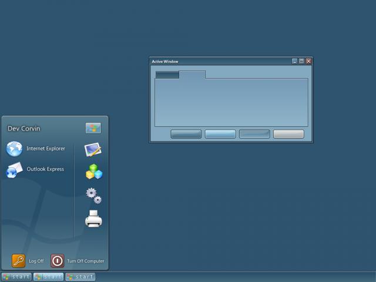Click the darkest leftmost start button in taskbar
The width and height of the screenshot is (376, 282).
pos(16,277)
